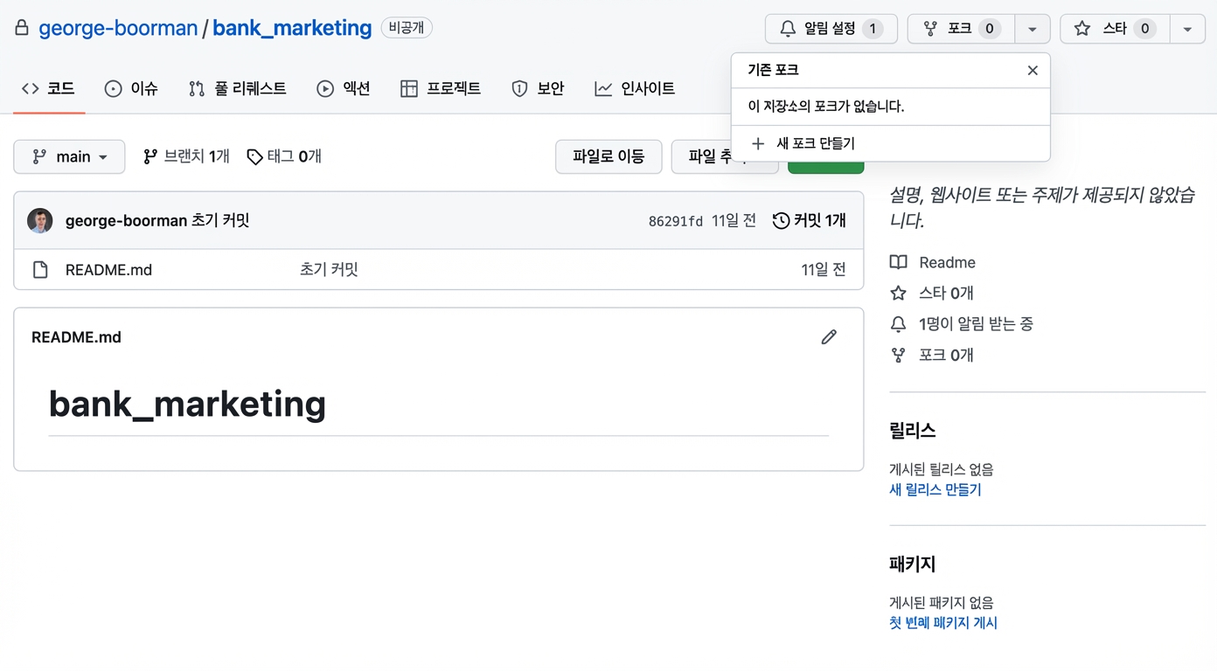Screen dimensions: 1217x671
Task: Click the code brackets icon on 코드 tab
Action: pos(31,88)
